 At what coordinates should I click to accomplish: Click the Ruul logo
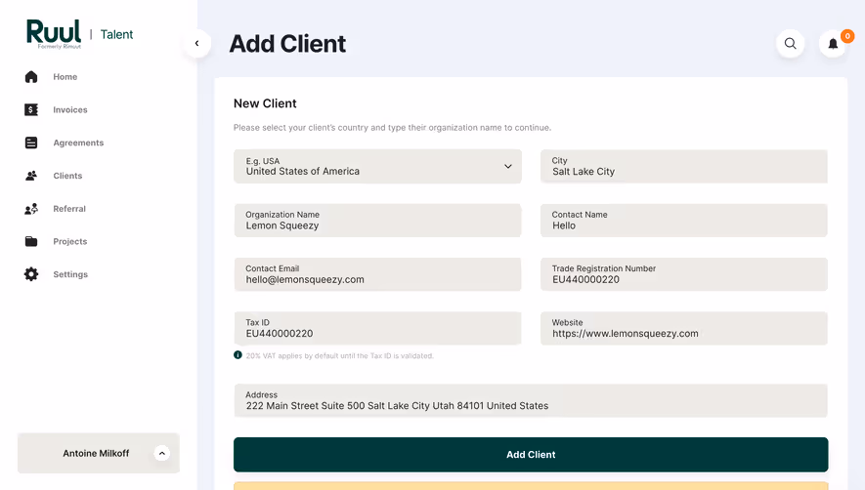(x=54, y=33)
